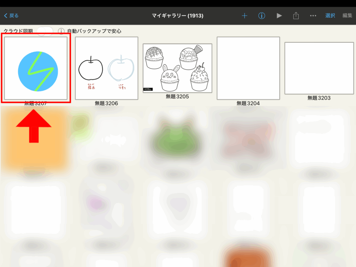This screenshot has width=356, height=267.
Task: Click the info icon beside 自動バックアップで安心
Action: point(61,31)
